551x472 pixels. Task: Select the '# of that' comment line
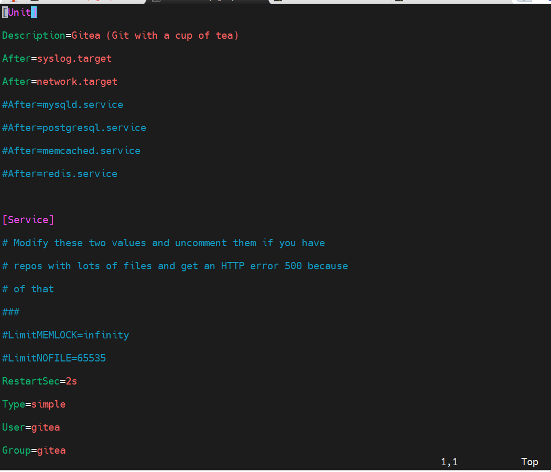point(28,289)
